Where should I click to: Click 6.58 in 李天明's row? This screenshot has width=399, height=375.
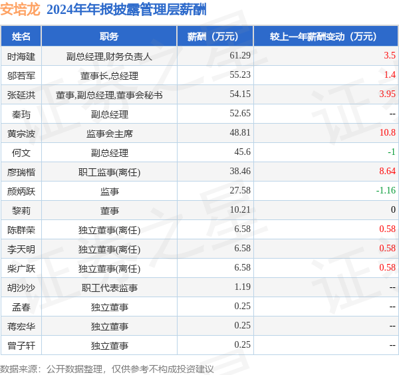click(x=242, y=248)
